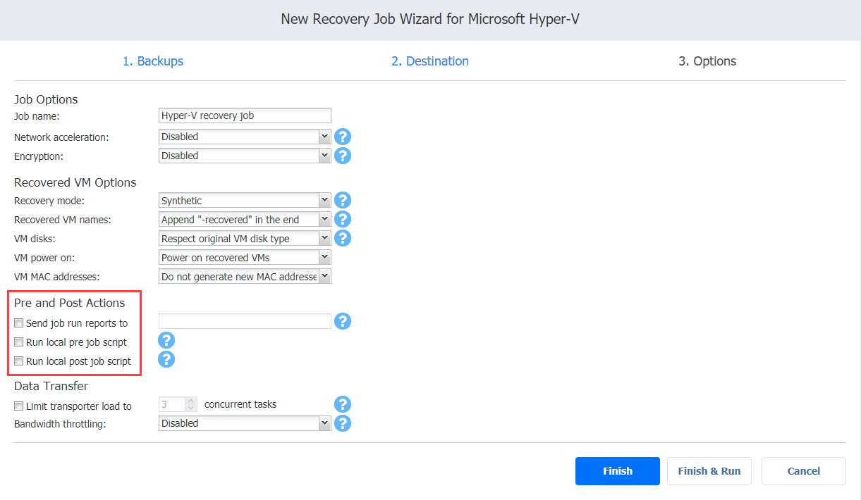
Task: Show help for local pre job script
Action: tap(166, 341)
